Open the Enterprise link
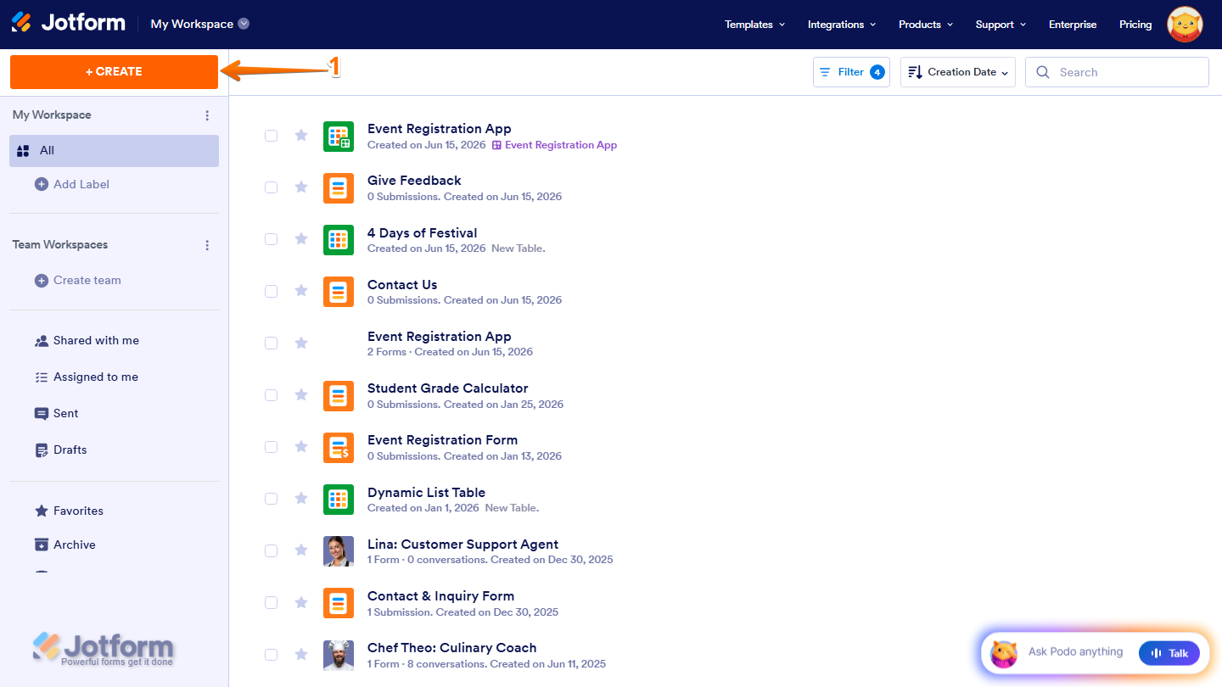Viewport: 1222px width, 687px height. click(1073, 25)
